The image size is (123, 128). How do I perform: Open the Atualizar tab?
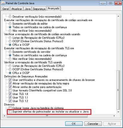[x=17, y=9]
